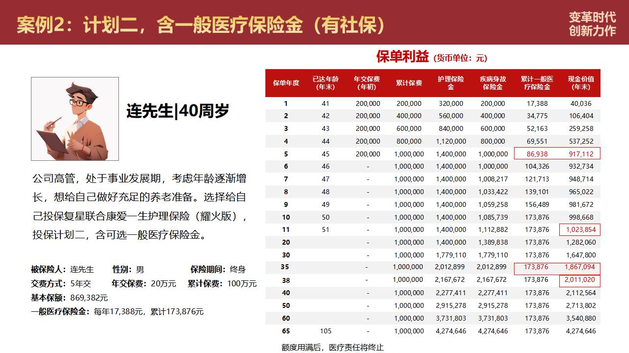Click the cartoon avatar of Mr. Lian

(x=75, y=119)
